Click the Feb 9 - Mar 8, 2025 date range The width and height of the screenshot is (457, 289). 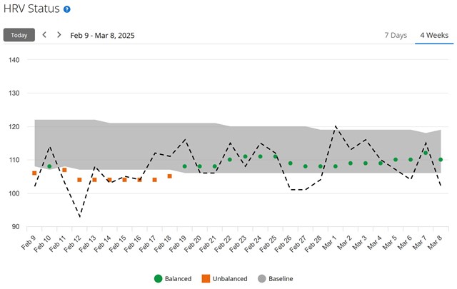pos(102,35)
